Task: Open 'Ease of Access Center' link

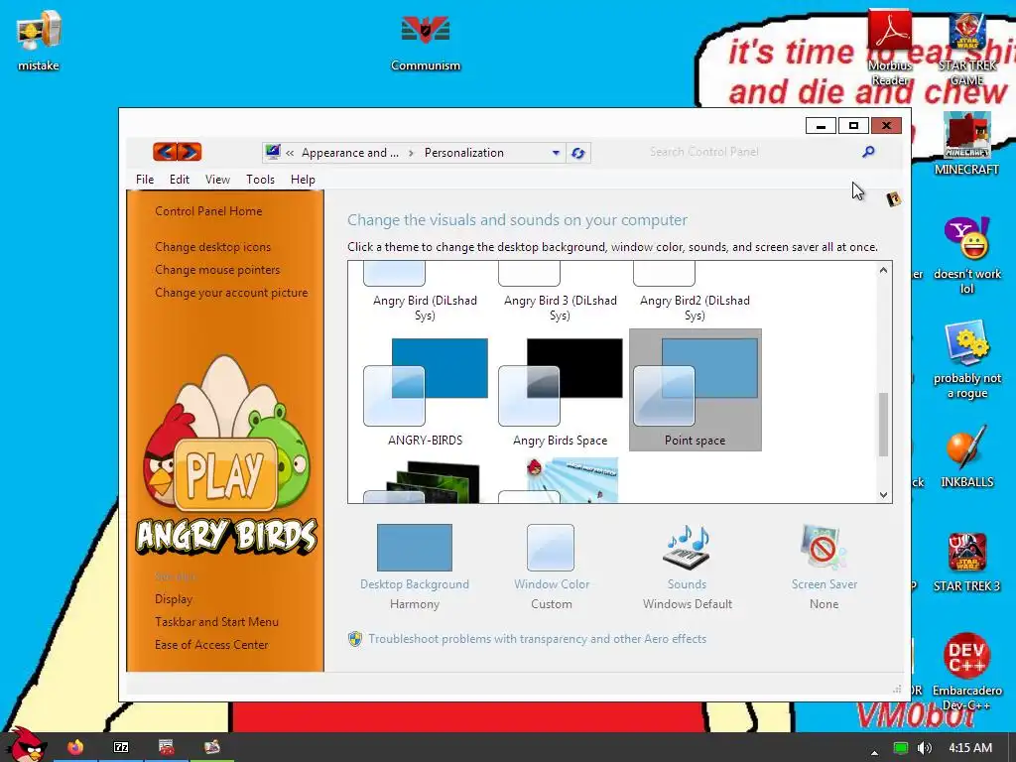Action: [x=211, y=645]
